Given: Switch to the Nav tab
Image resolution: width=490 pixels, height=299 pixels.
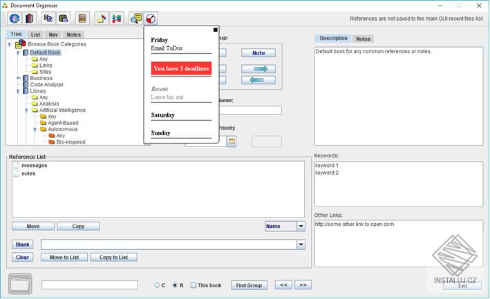Looking at the screenshot, I should click(53, 35).
